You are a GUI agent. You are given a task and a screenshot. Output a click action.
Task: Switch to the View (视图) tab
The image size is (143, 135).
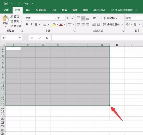click(85, 10)
